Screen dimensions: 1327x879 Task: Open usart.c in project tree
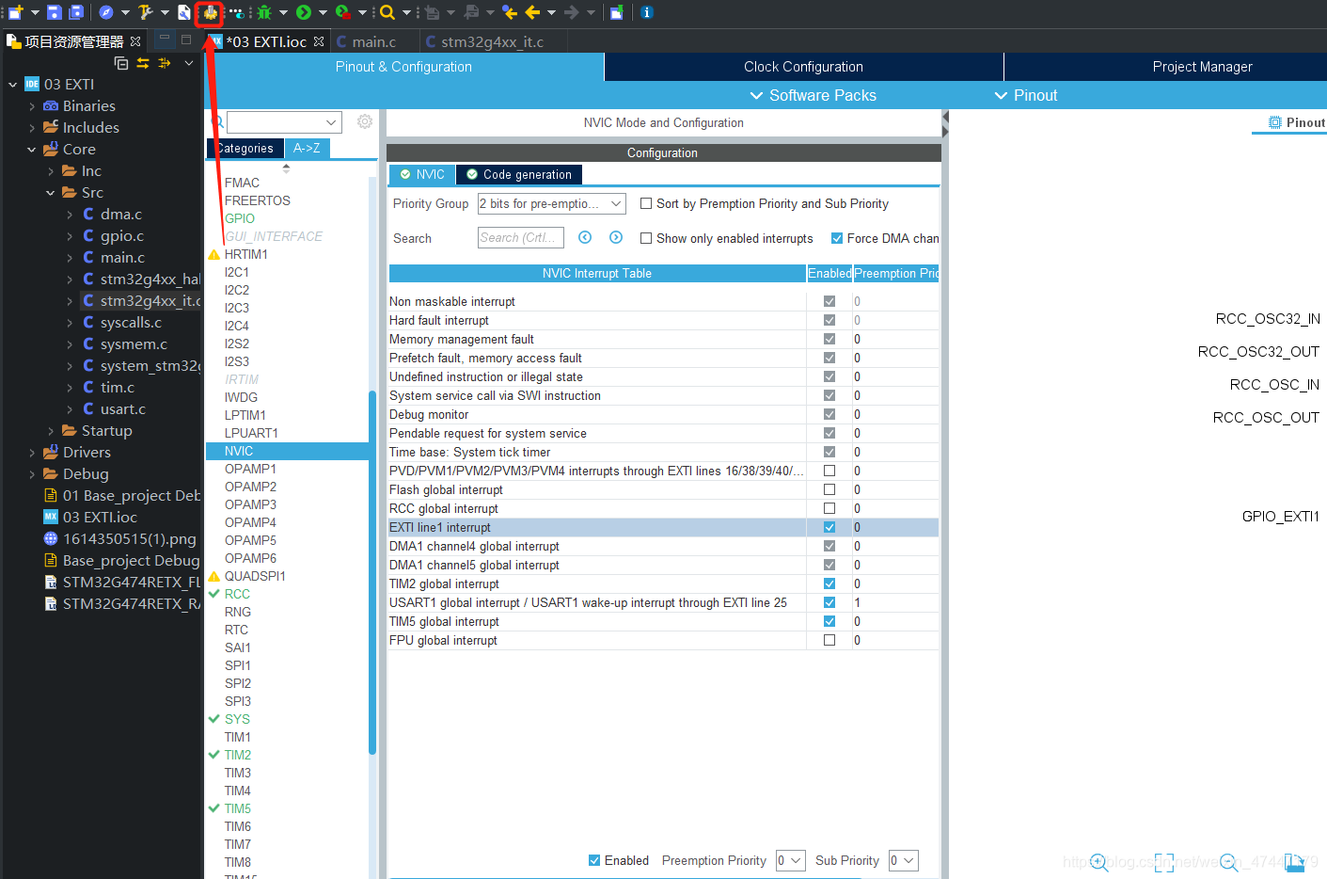(x=123, y=409)
